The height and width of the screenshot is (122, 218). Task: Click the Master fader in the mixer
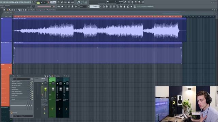click(x=45, y=89)
